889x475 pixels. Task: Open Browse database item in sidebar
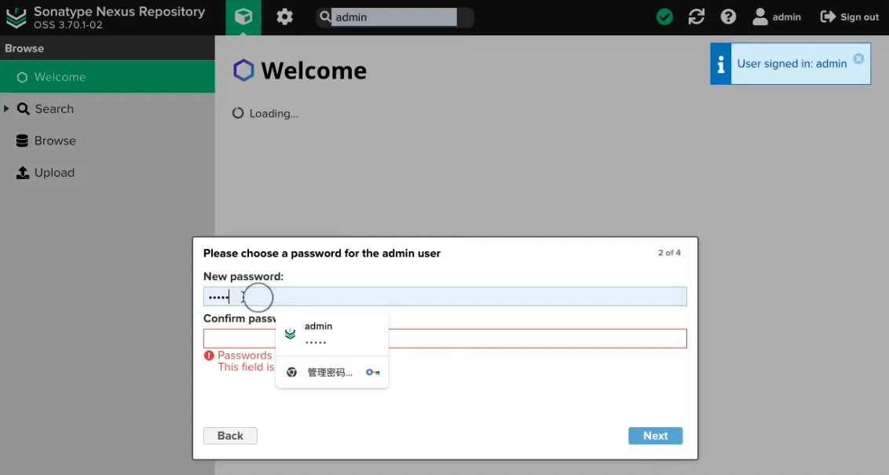[x=55, y=141]
